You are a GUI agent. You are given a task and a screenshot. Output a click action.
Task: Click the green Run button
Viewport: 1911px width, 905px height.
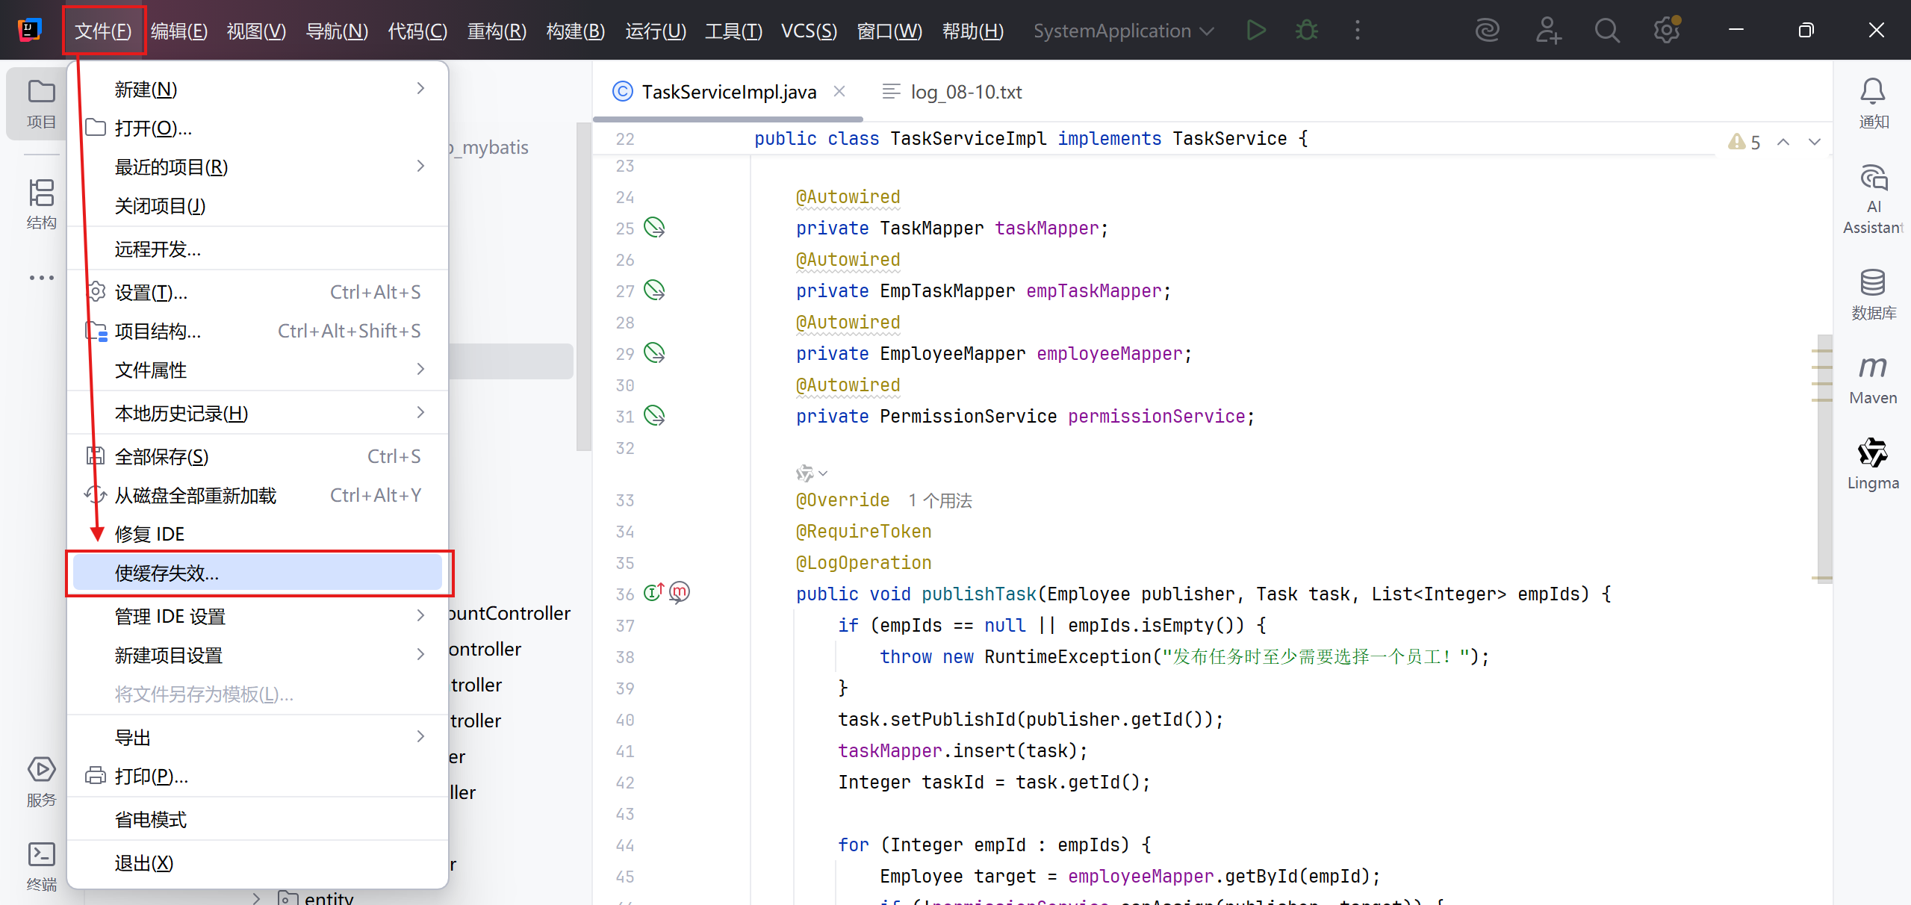[x=1256, y=31]
